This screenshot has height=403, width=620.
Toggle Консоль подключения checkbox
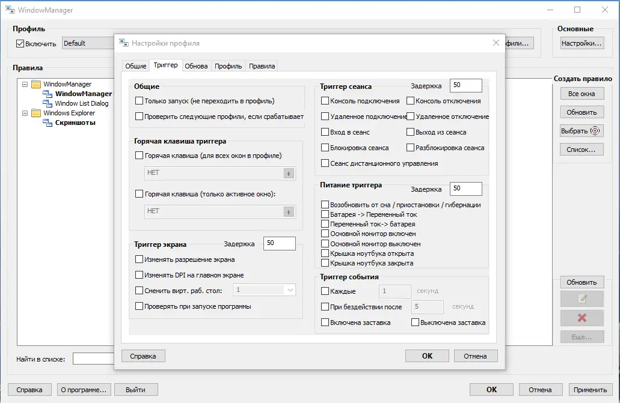325,101
